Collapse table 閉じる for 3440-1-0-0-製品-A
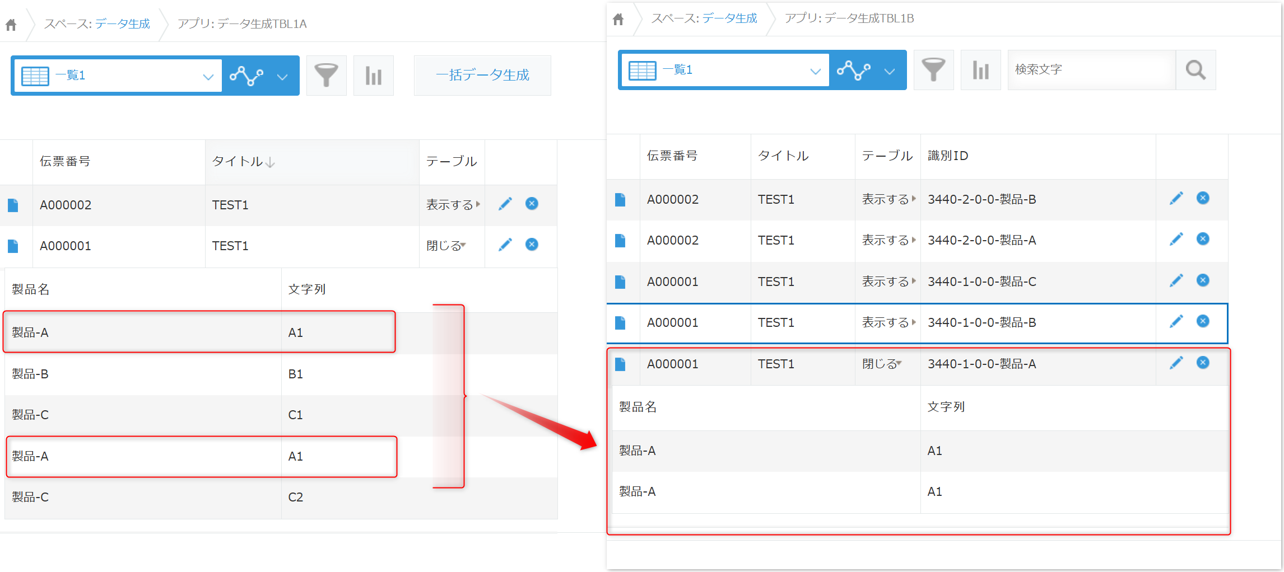This screenshot has width=1284, height=572. [x=882, y=364]
